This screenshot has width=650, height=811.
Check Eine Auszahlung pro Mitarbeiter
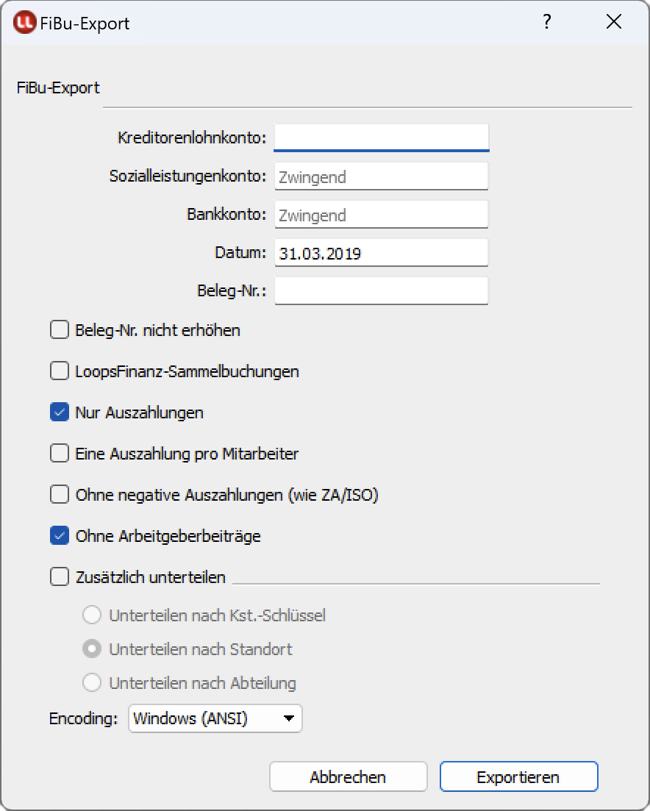click(x=59, y=453)
